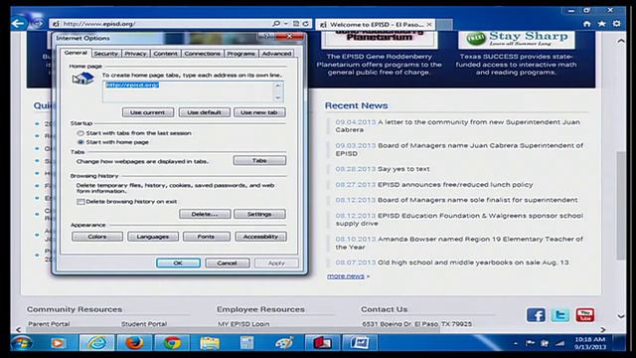Screen dimensions: 636x358
Task: Close the Welcome to EPISD tab
Action: point(428,24)
